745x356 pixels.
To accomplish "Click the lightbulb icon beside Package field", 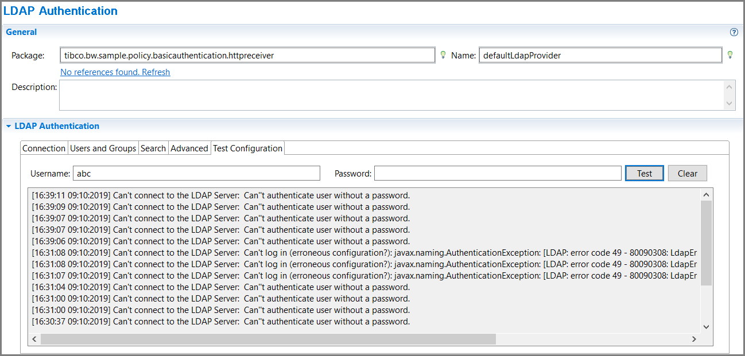I will [x=443, y=55].
